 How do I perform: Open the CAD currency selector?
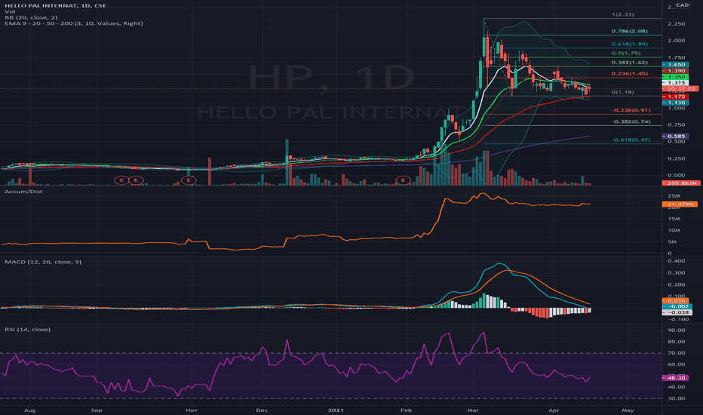(x=683, y=5)
